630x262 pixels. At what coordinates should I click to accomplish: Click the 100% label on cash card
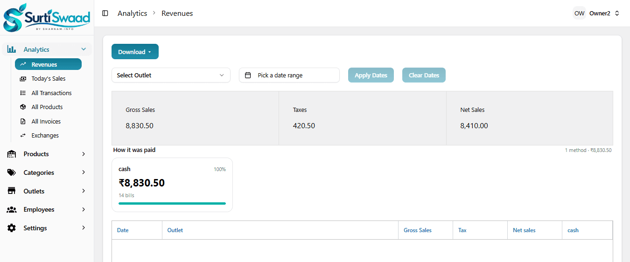pos(220,169)
